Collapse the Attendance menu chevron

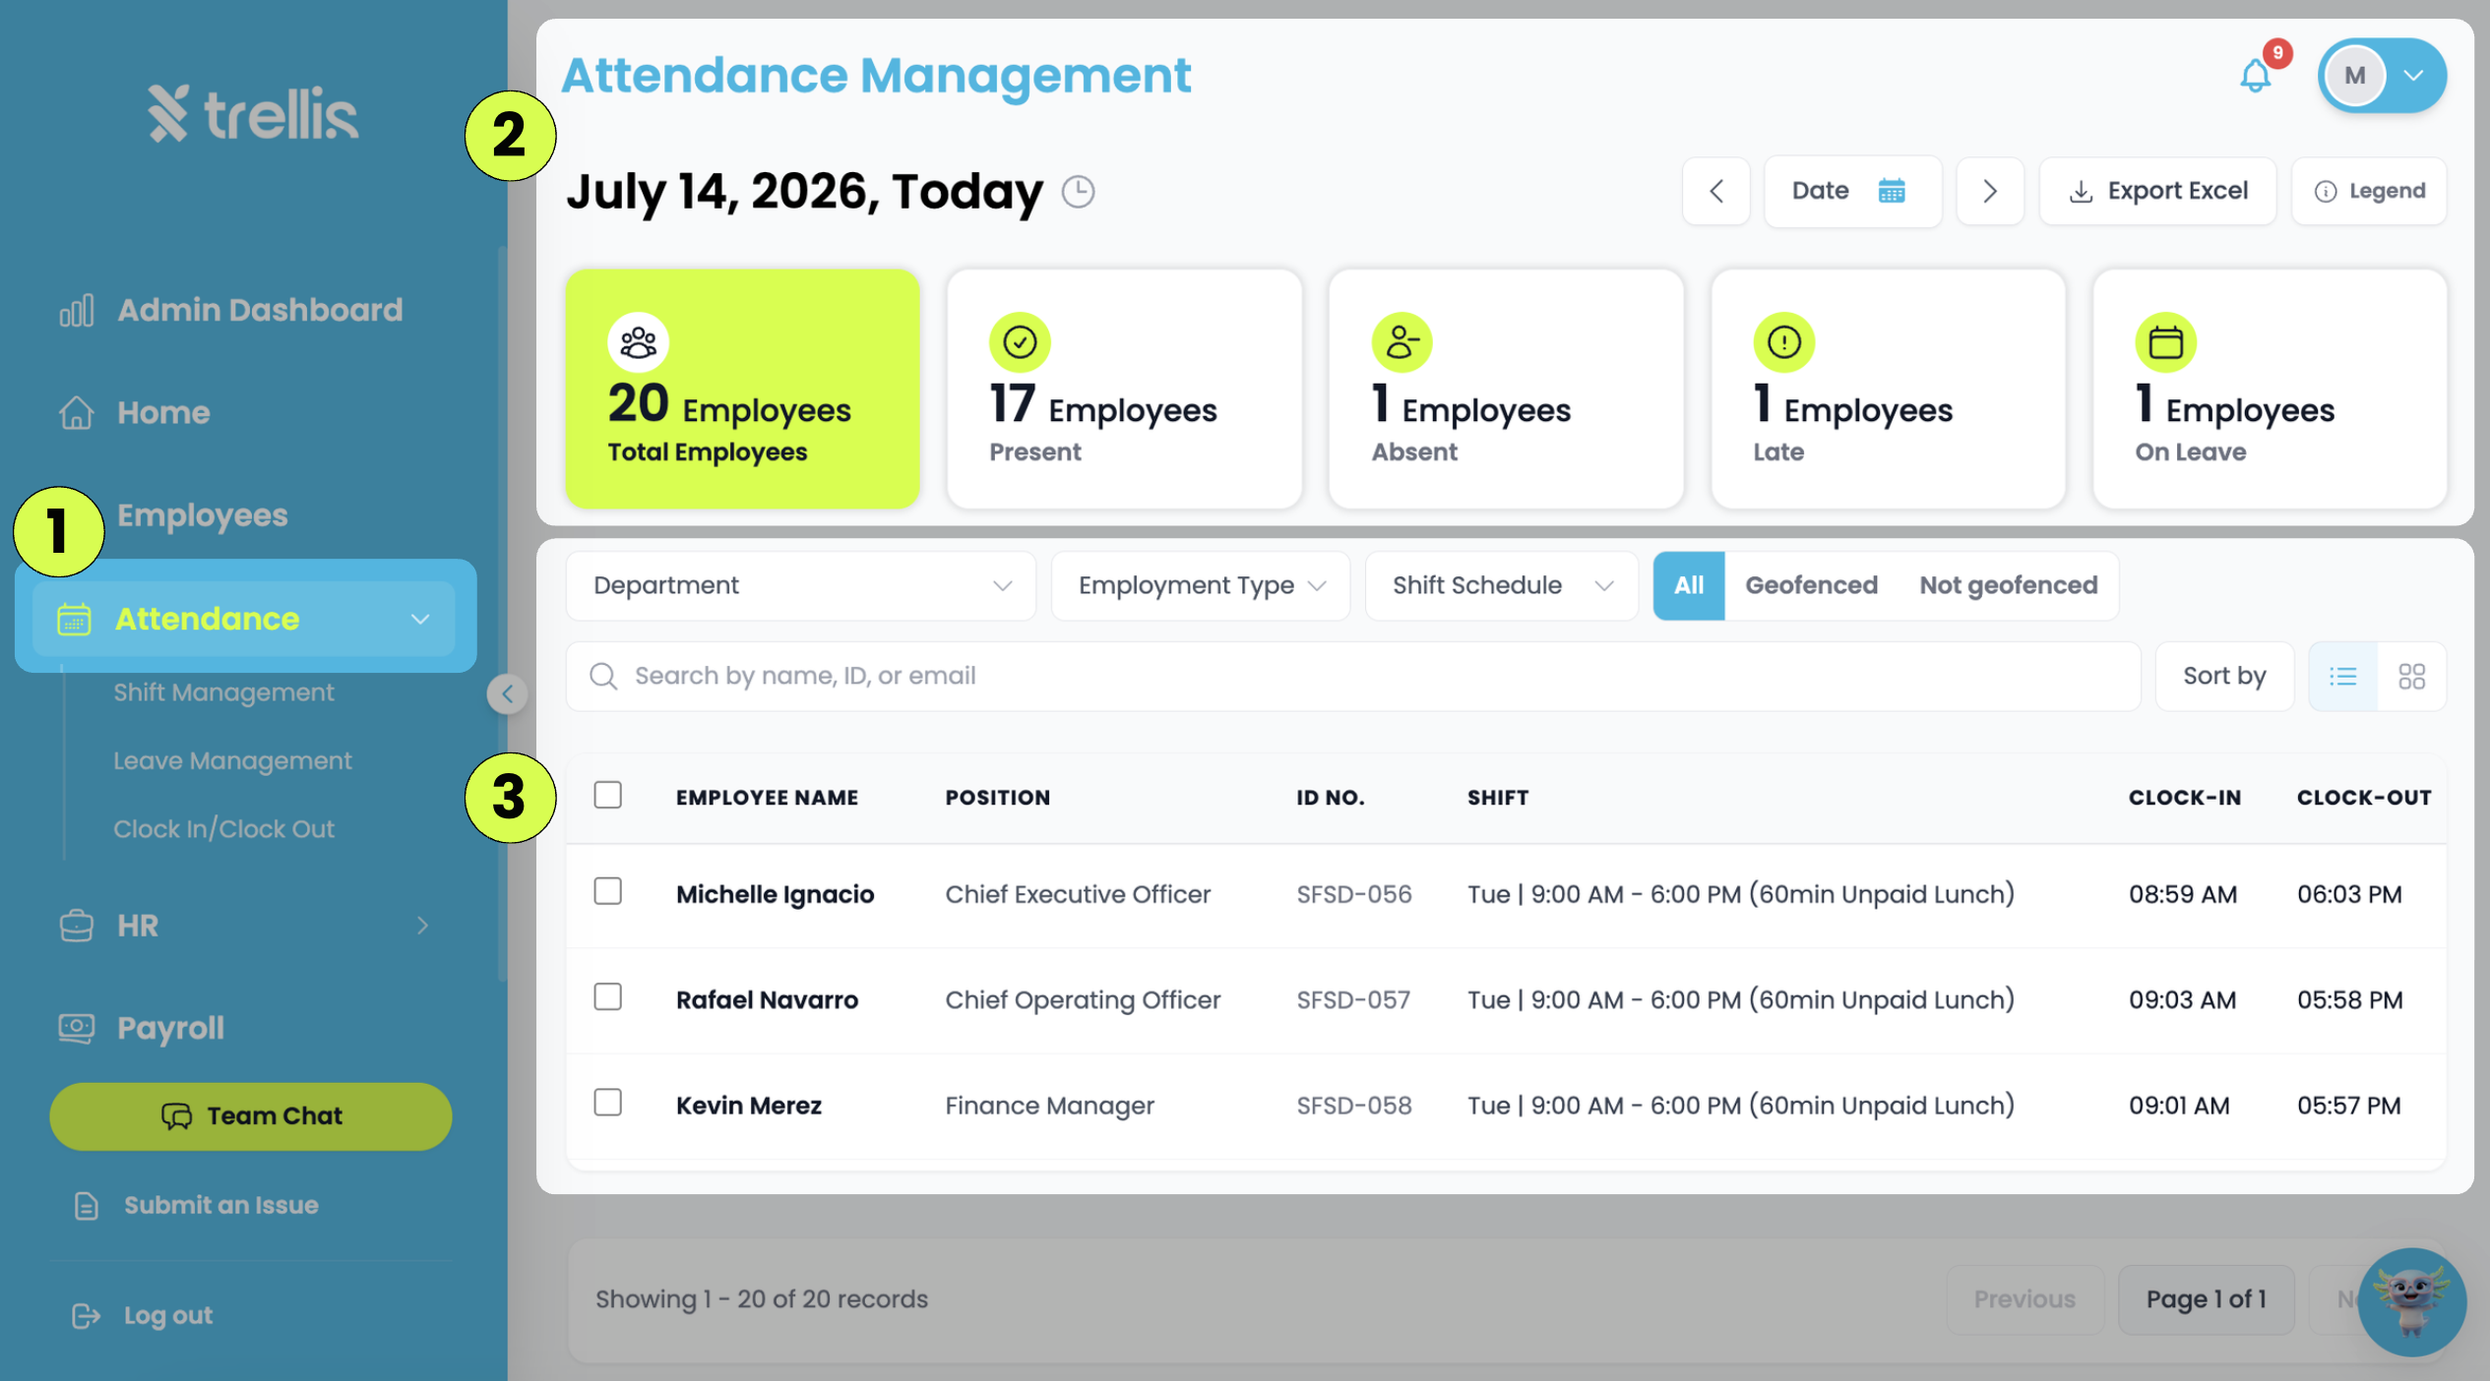click(420, 619)
